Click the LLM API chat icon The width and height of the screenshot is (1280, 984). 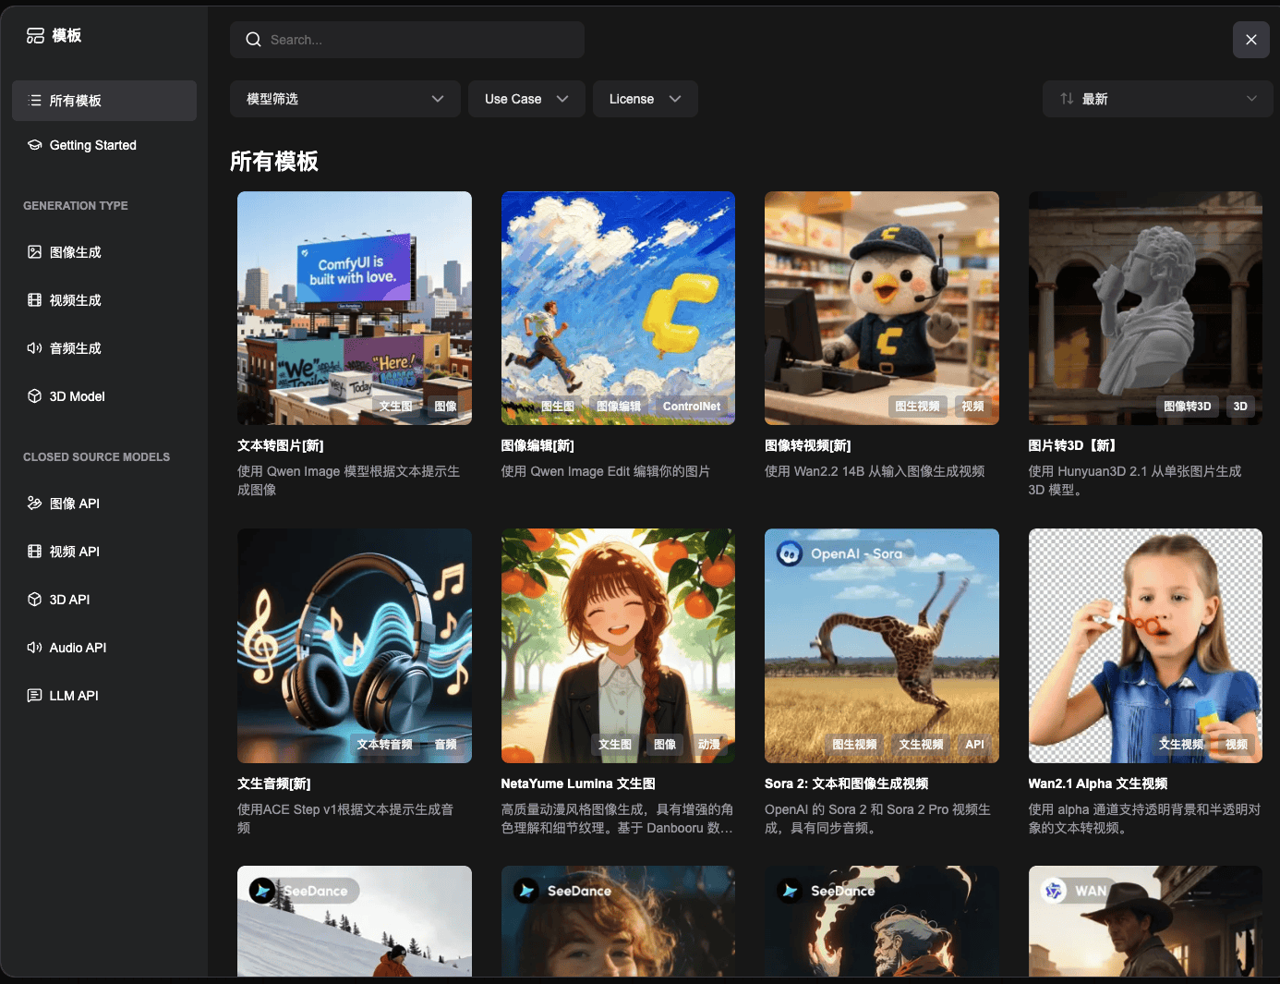tap(34, 696)
